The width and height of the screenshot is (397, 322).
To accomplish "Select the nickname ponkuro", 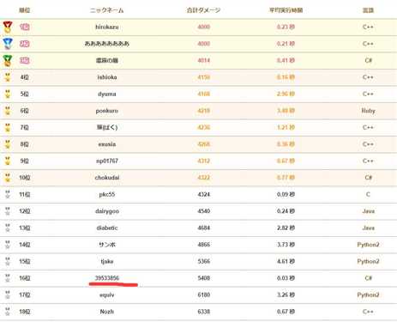I will point(107,111).
